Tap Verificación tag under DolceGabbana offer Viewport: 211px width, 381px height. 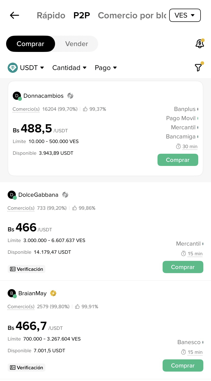tap(27, 269)
